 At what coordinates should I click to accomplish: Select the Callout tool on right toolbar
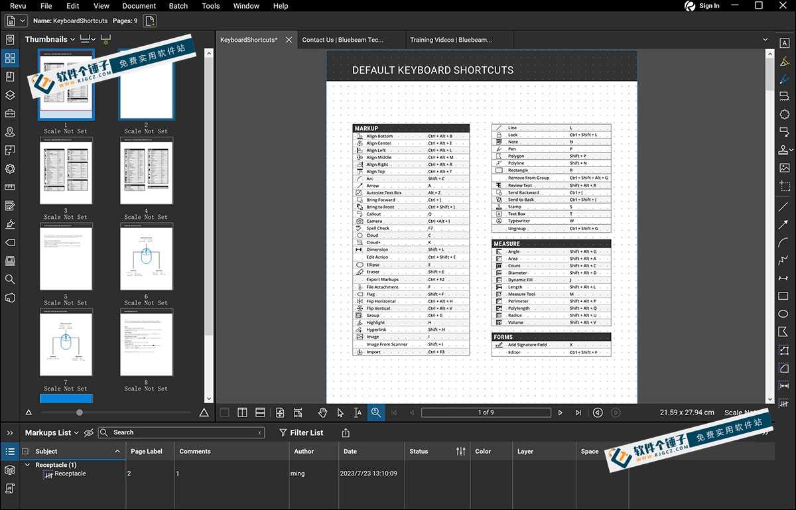click(x=784, y=133)
